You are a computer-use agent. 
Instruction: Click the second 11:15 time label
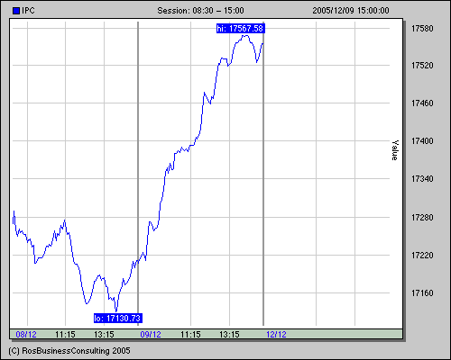[190, 334]
